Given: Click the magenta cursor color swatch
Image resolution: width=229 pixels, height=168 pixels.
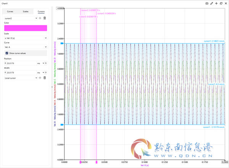Looking at the screenshot, I should [26, 28].
